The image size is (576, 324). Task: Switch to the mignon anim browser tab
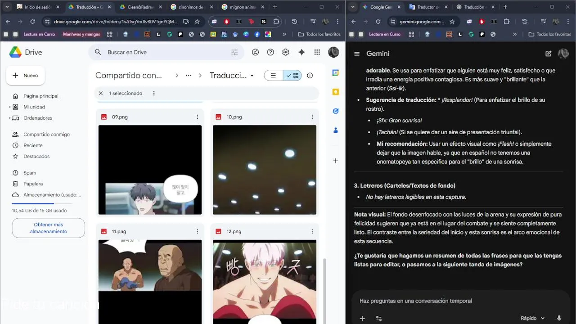[x=243, y=7]
